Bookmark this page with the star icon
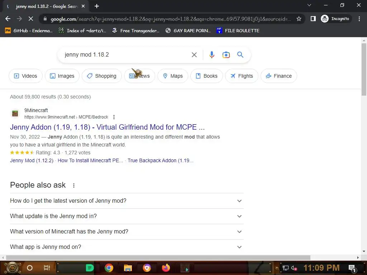This screenshot has height=275, width=367. click(299, 19)
